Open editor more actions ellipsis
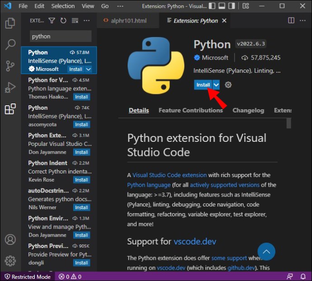312x281 pixels. [303, 20]
